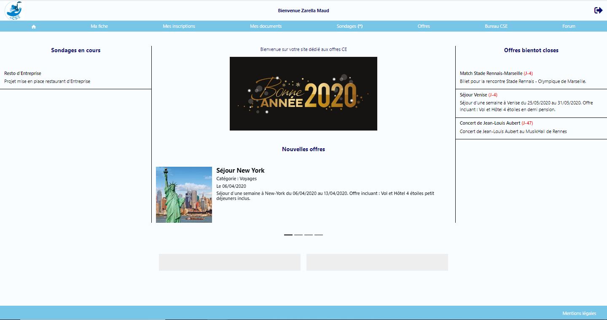The width and height of the screenshot is (607, 320).
Task: Open Concert de Jean-Louis Aubert offer
Action: pos(490,123)
